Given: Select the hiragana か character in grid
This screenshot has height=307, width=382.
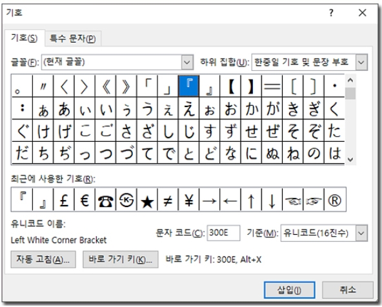Looking at the screenshot, I should 251,108.
